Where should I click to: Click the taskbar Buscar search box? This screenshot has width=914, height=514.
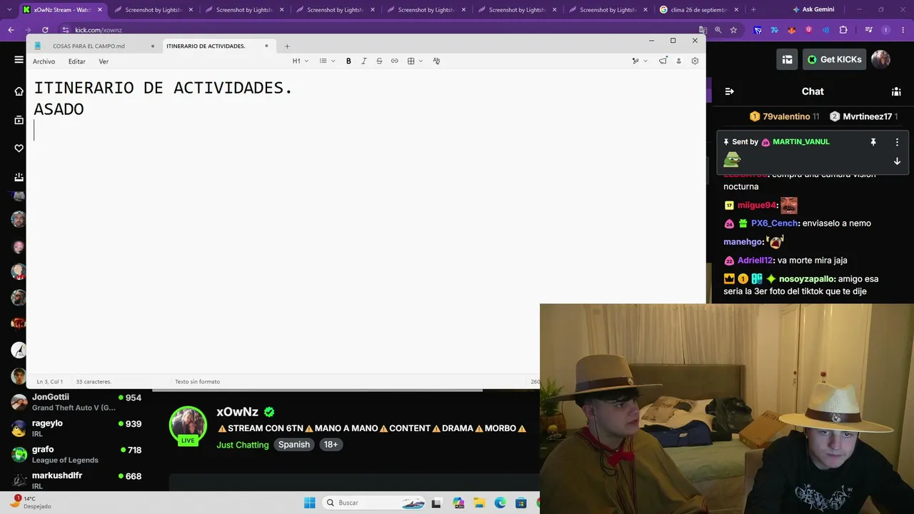point(375,503)
